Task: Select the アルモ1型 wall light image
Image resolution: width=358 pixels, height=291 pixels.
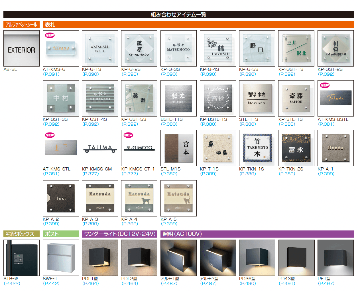Action: 178,258
